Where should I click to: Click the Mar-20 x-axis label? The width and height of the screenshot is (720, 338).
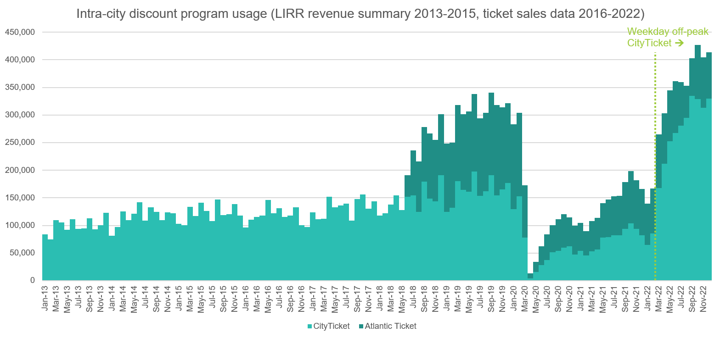pos(525,299)
